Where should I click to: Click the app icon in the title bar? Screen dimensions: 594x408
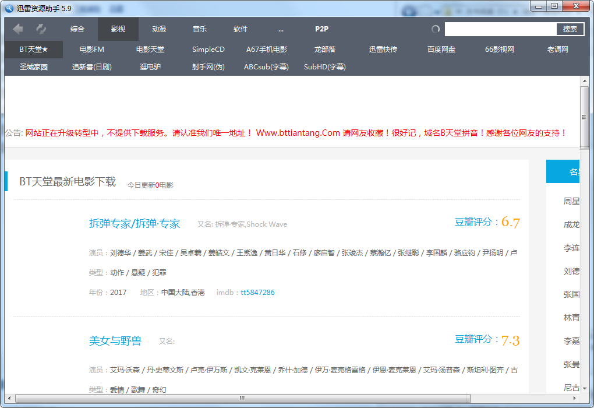[x=8, y=7]
